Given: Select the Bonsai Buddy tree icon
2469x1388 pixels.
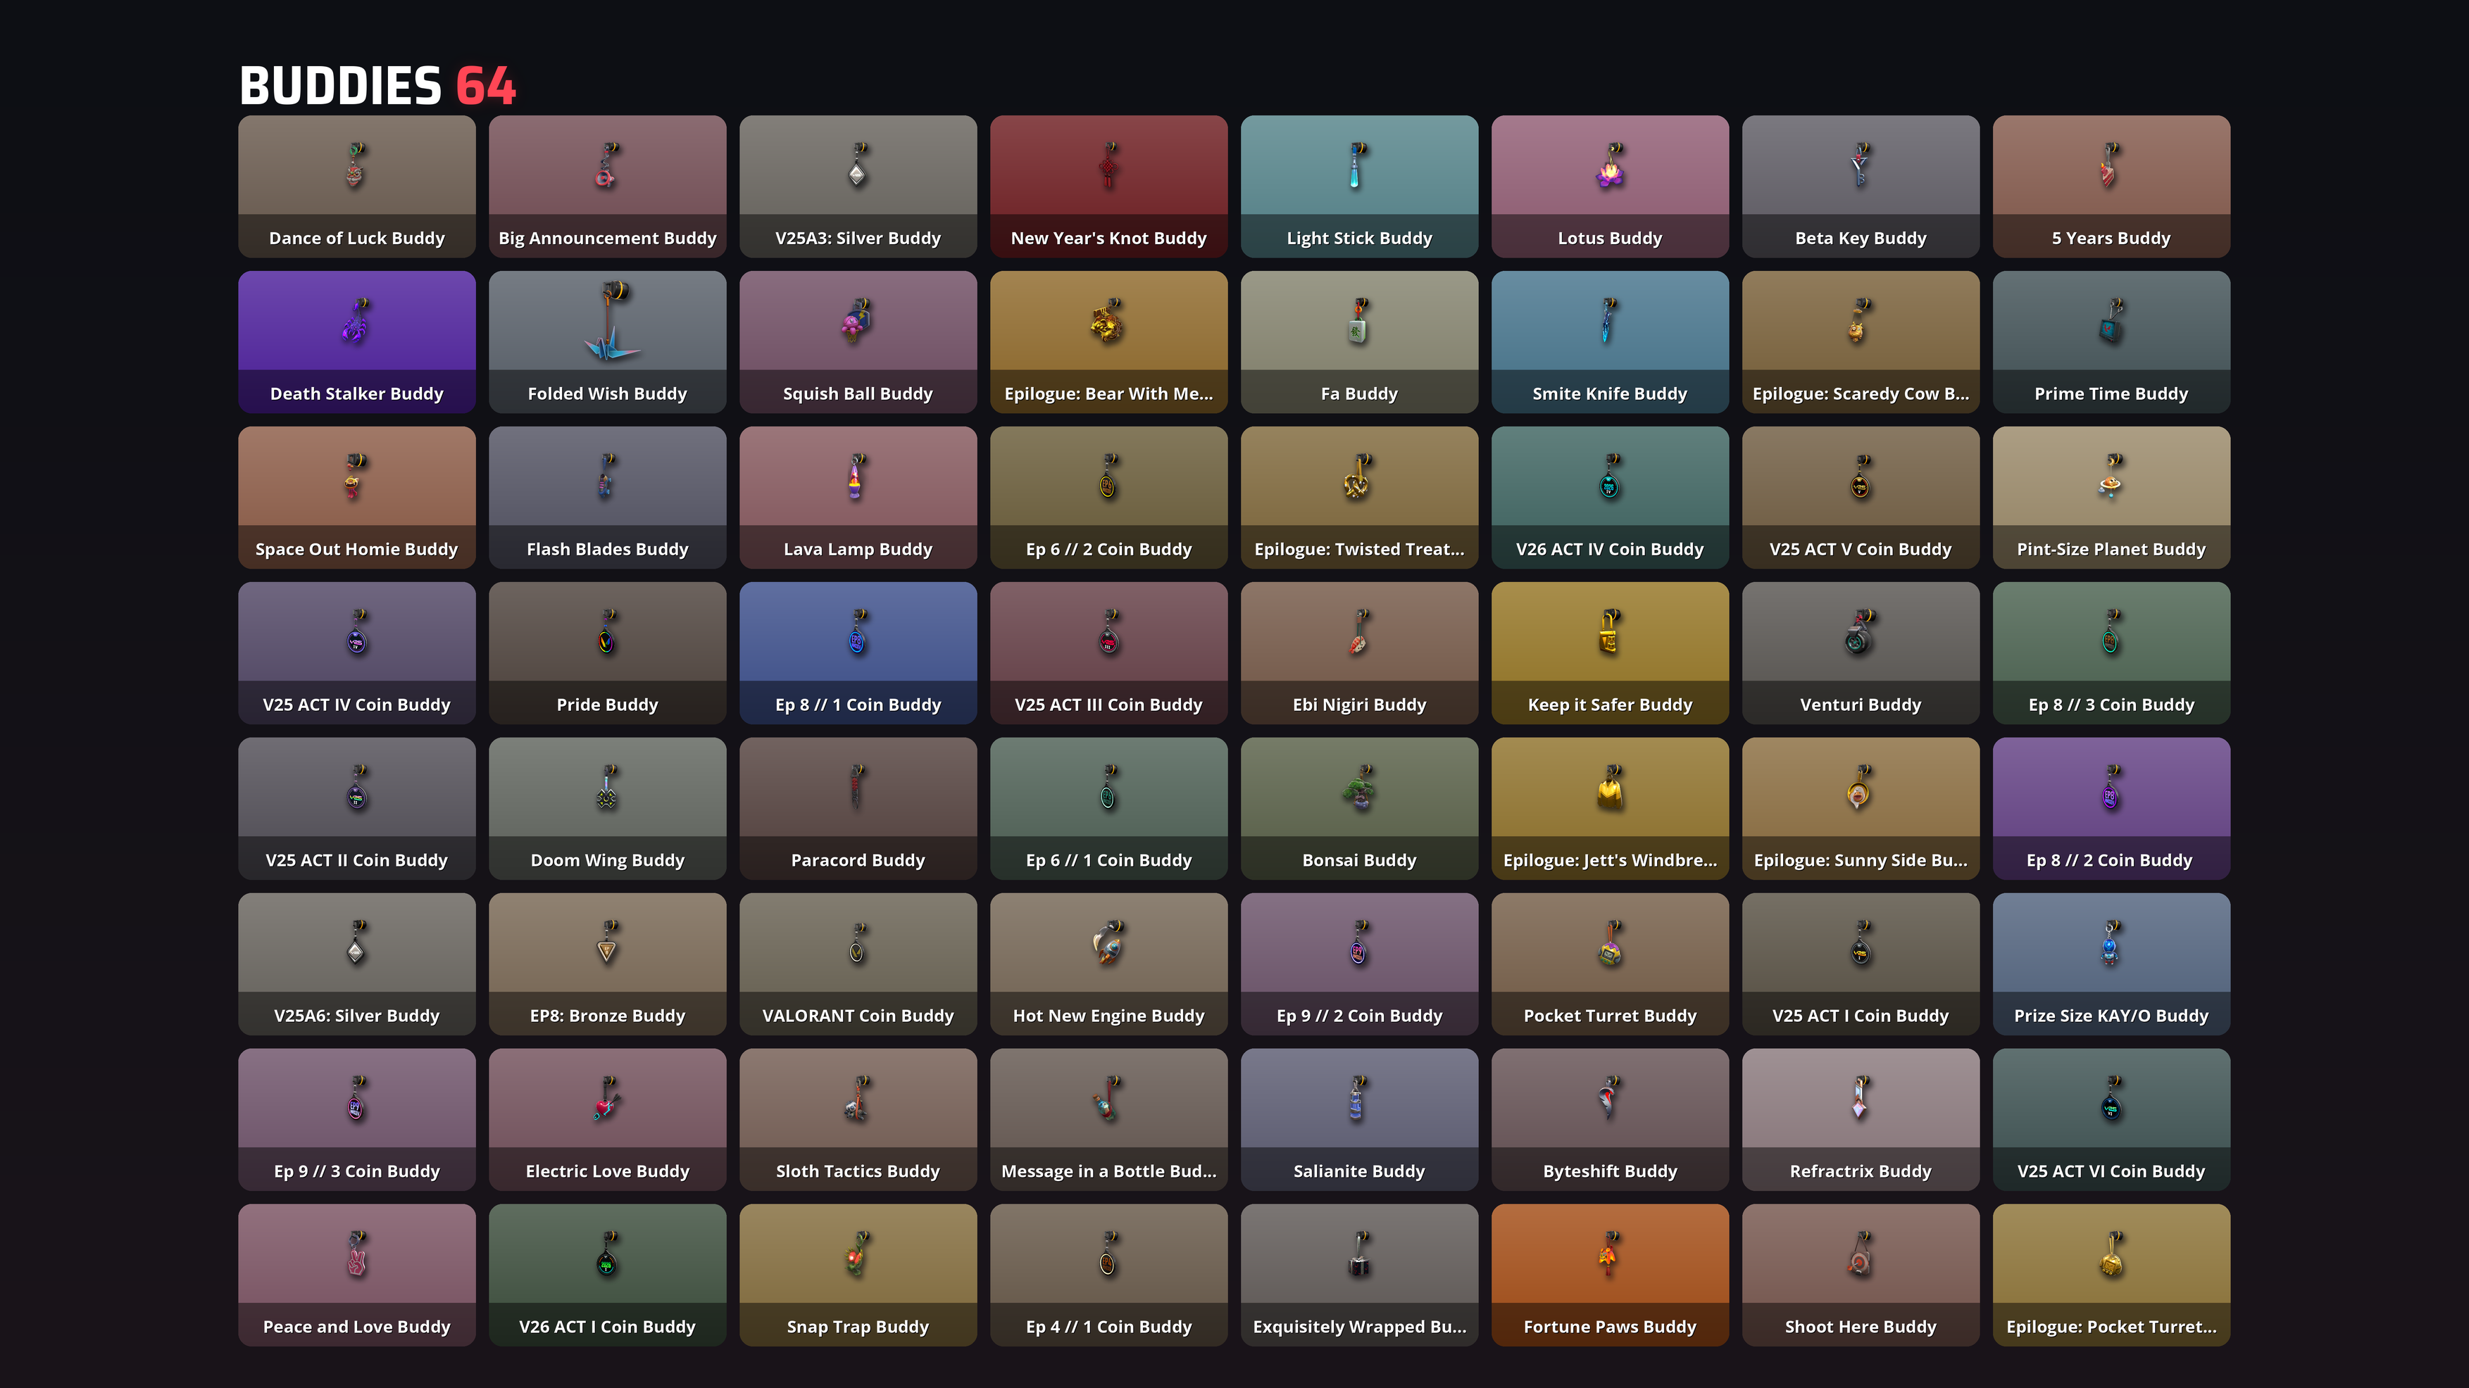Looking at the screenshot, I should (x=1359, y=788).
